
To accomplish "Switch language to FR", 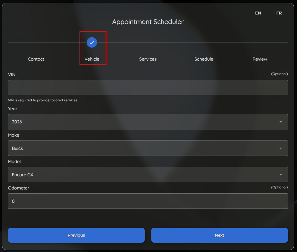I will [279, 13].
